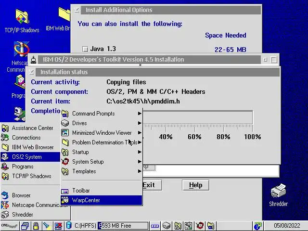
Task: Click the WarpCenter item icon in submenu
Action: click(64, 200)
